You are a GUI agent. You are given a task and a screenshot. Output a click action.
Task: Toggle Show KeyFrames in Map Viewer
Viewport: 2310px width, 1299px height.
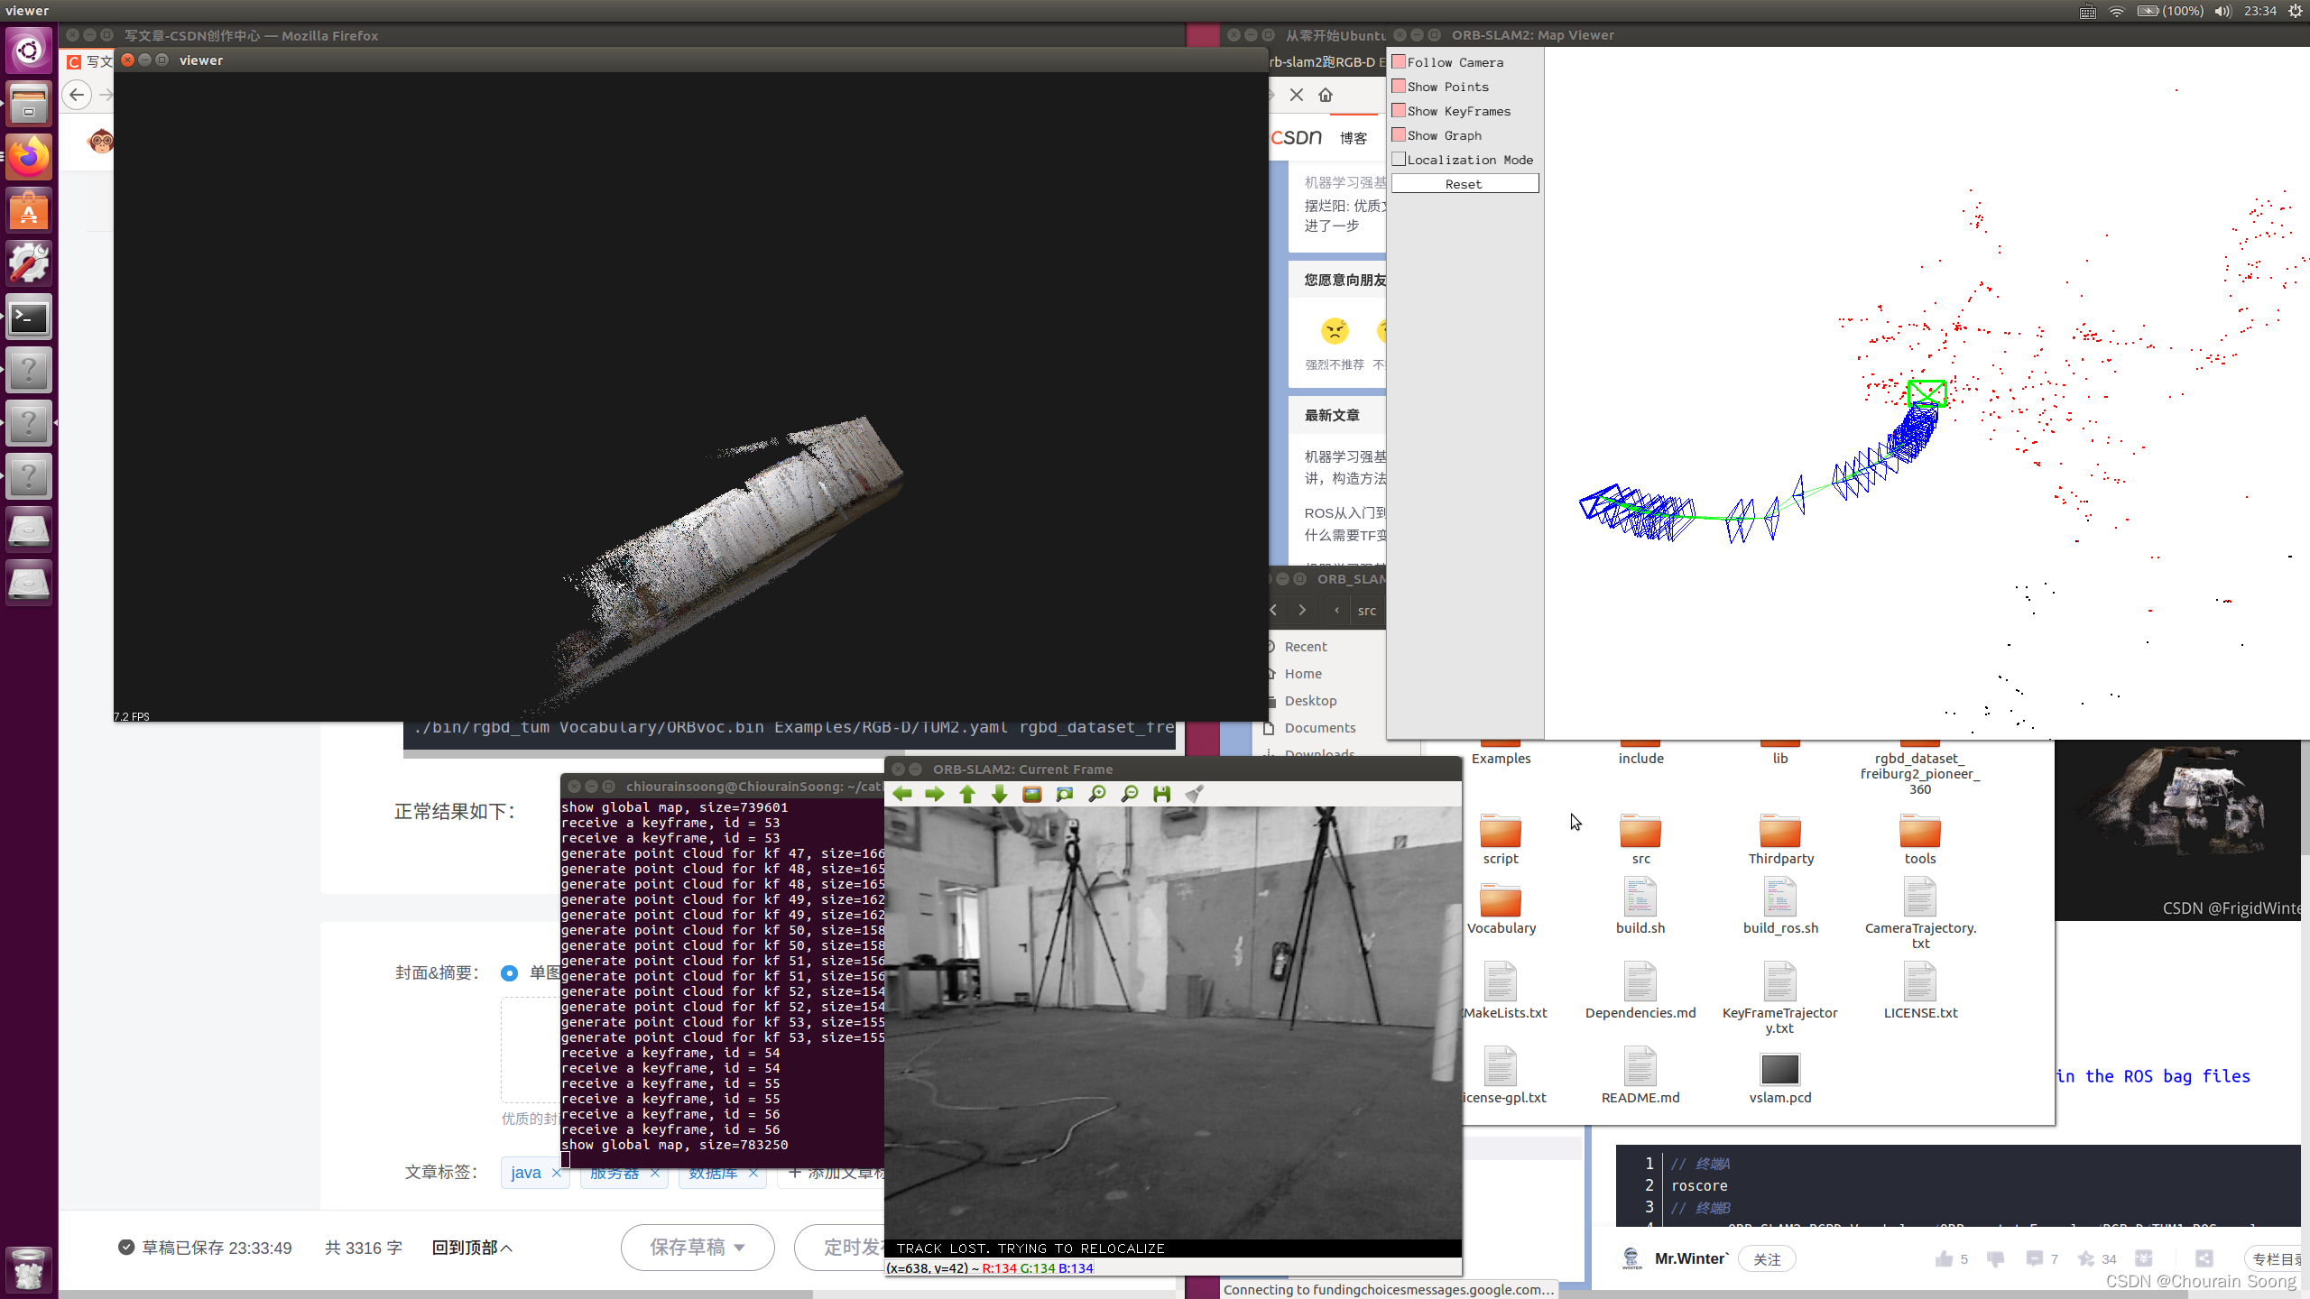[1399, 110]
